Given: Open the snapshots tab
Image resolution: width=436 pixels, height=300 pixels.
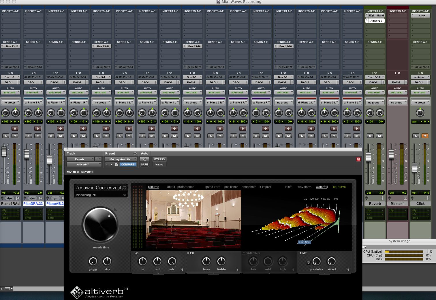Looking at the screenshot, I should coord(249,187).
